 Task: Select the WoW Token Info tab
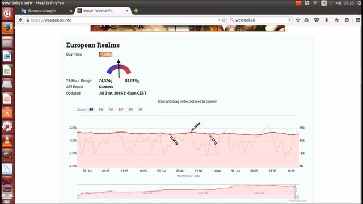98,11
